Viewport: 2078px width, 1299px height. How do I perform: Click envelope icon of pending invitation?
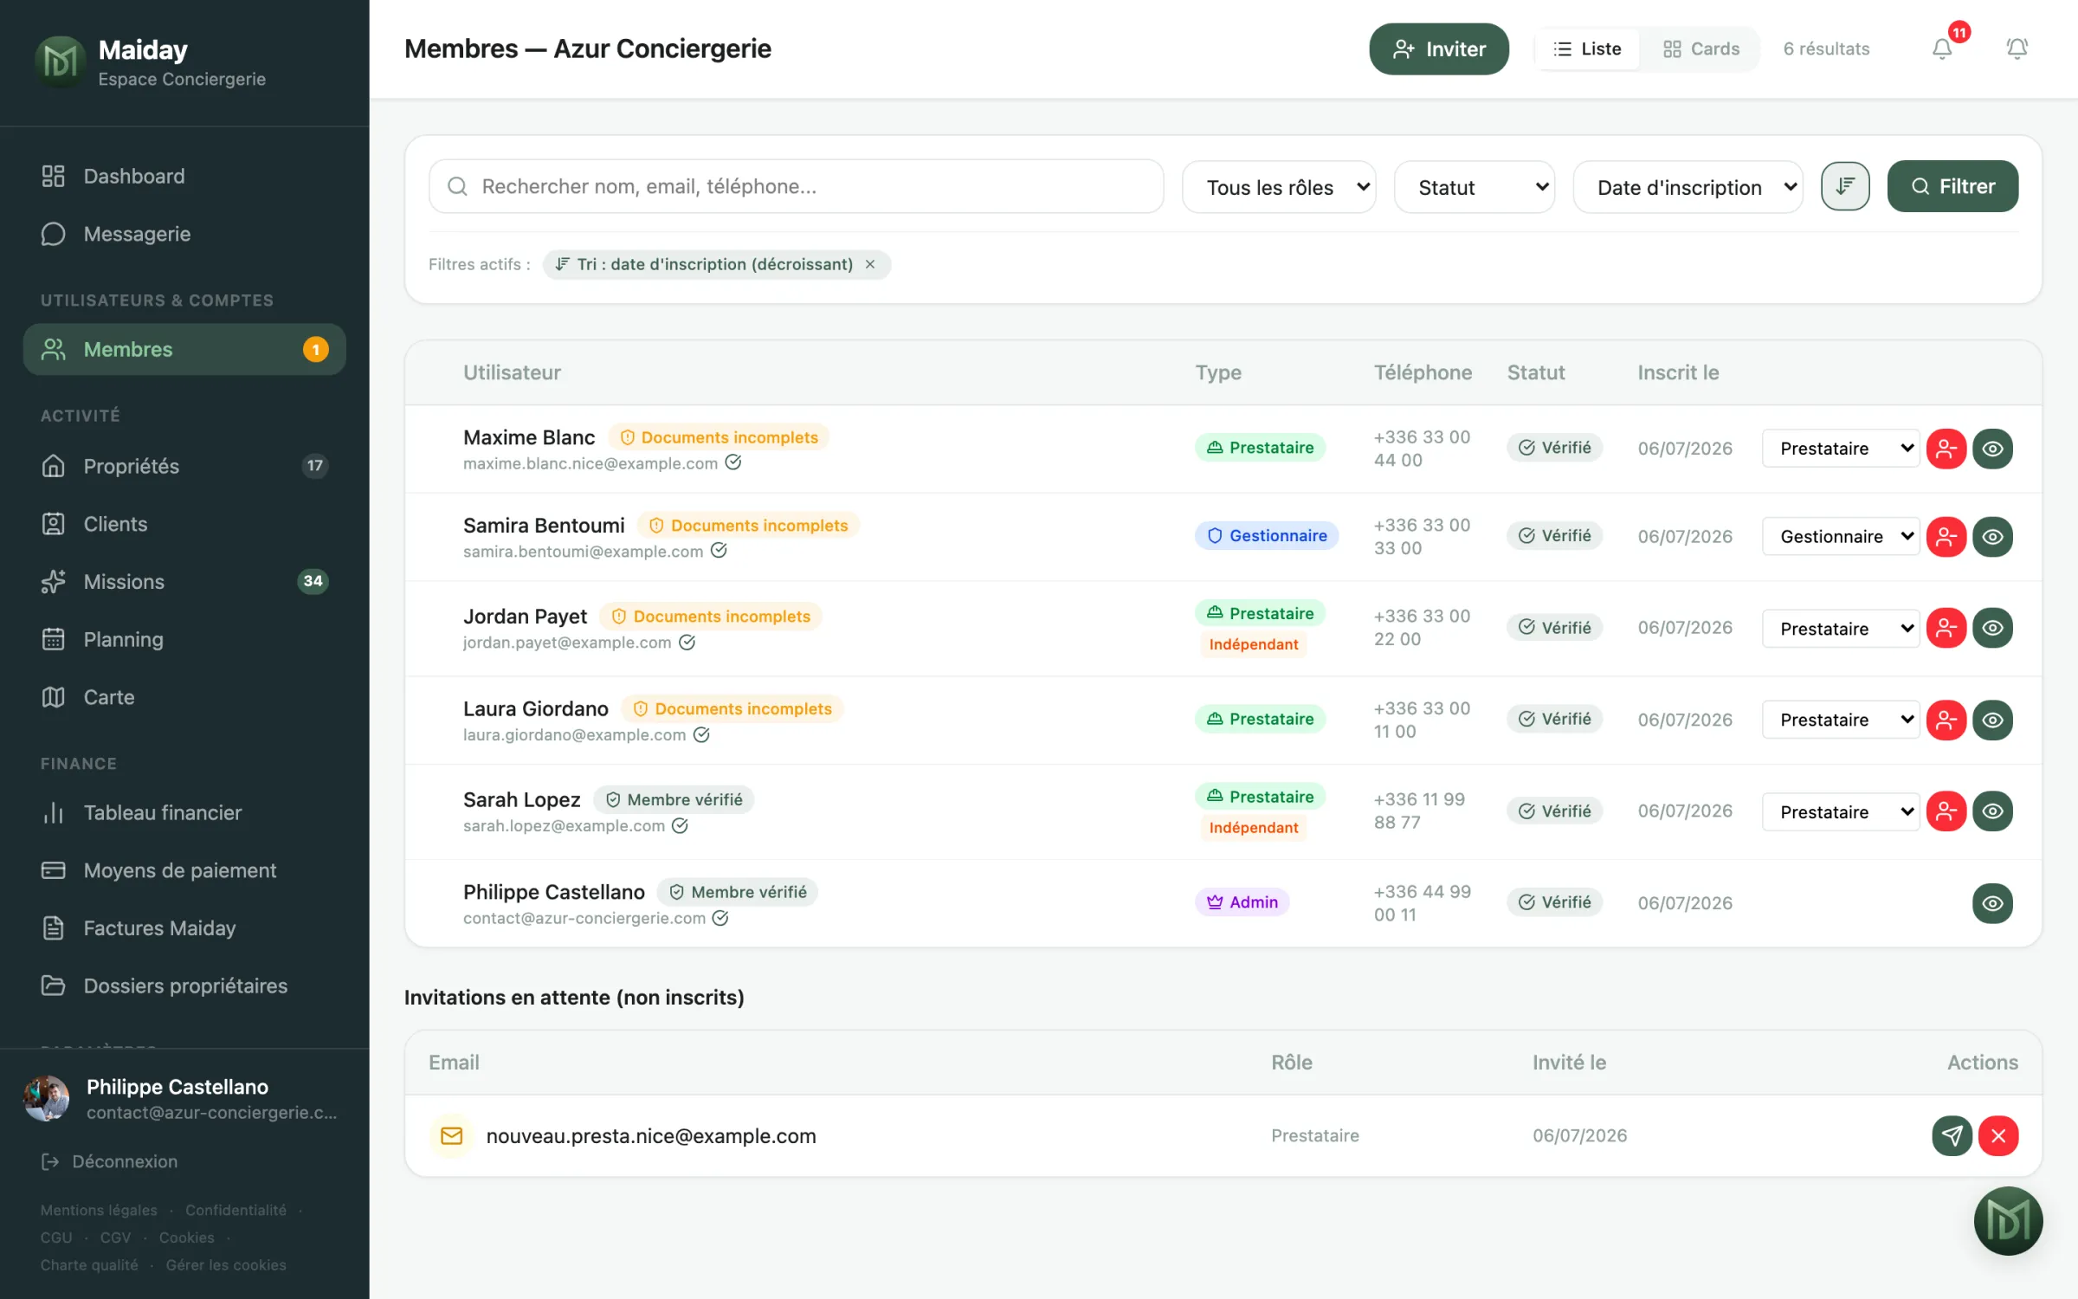pyautogui.click(x=452, y=1135)
